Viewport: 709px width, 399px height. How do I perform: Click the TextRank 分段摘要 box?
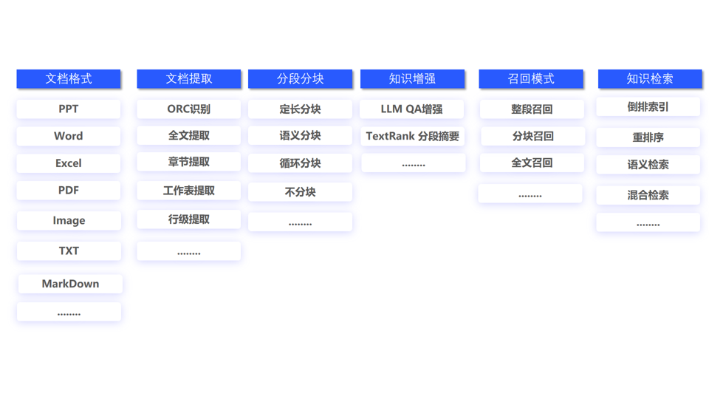click(412, 136)
